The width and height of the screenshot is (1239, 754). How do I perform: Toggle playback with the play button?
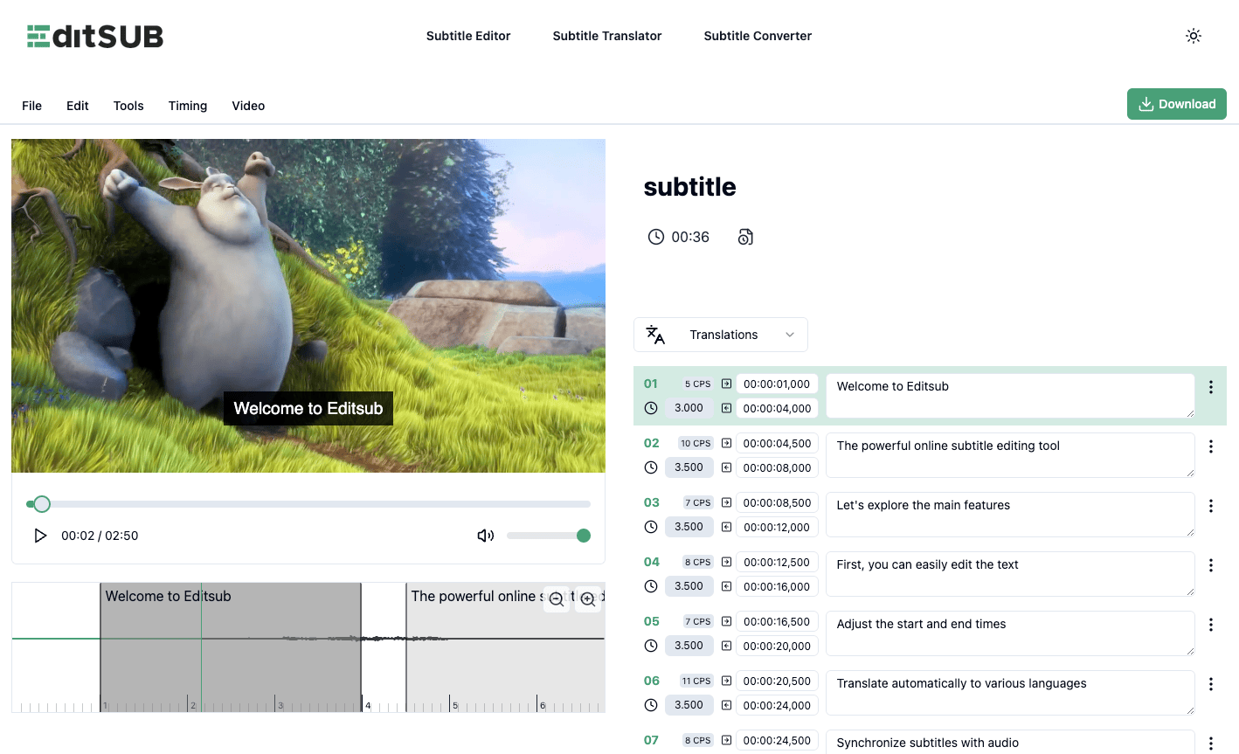[40, 536]
